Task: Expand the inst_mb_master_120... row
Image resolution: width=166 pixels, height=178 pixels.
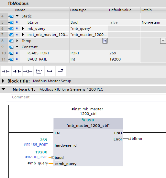Action: (x=23, y=35)
